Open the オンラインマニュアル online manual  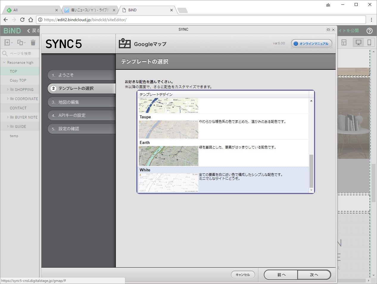coord(311,44)
